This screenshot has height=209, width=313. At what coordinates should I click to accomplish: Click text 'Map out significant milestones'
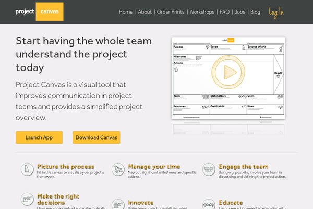(x=162, y=175)
